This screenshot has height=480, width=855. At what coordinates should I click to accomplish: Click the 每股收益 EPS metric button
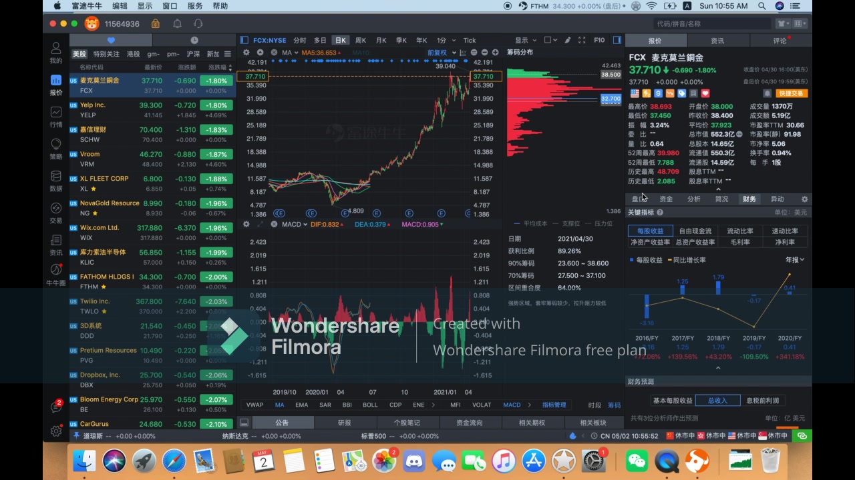pyautogui.click(x=650, y=231)
